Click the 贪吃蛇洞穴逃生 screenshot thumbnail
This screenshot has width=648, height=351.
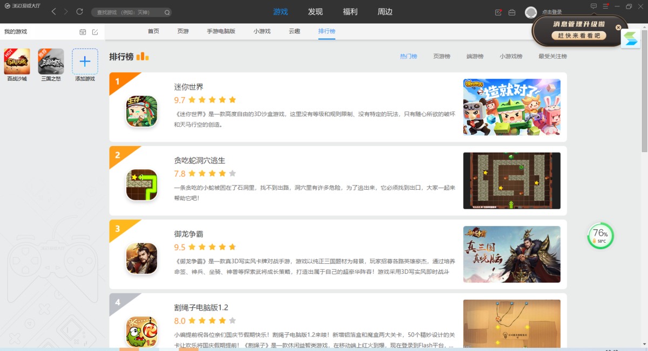click(x=512, y=181)
